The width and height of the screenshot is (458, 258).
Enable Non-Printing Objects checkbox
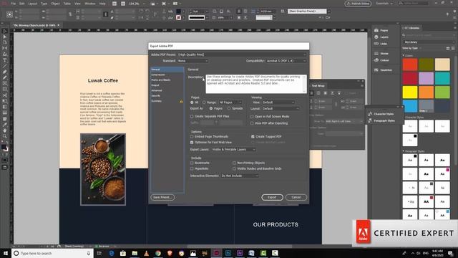click(234, 163)
